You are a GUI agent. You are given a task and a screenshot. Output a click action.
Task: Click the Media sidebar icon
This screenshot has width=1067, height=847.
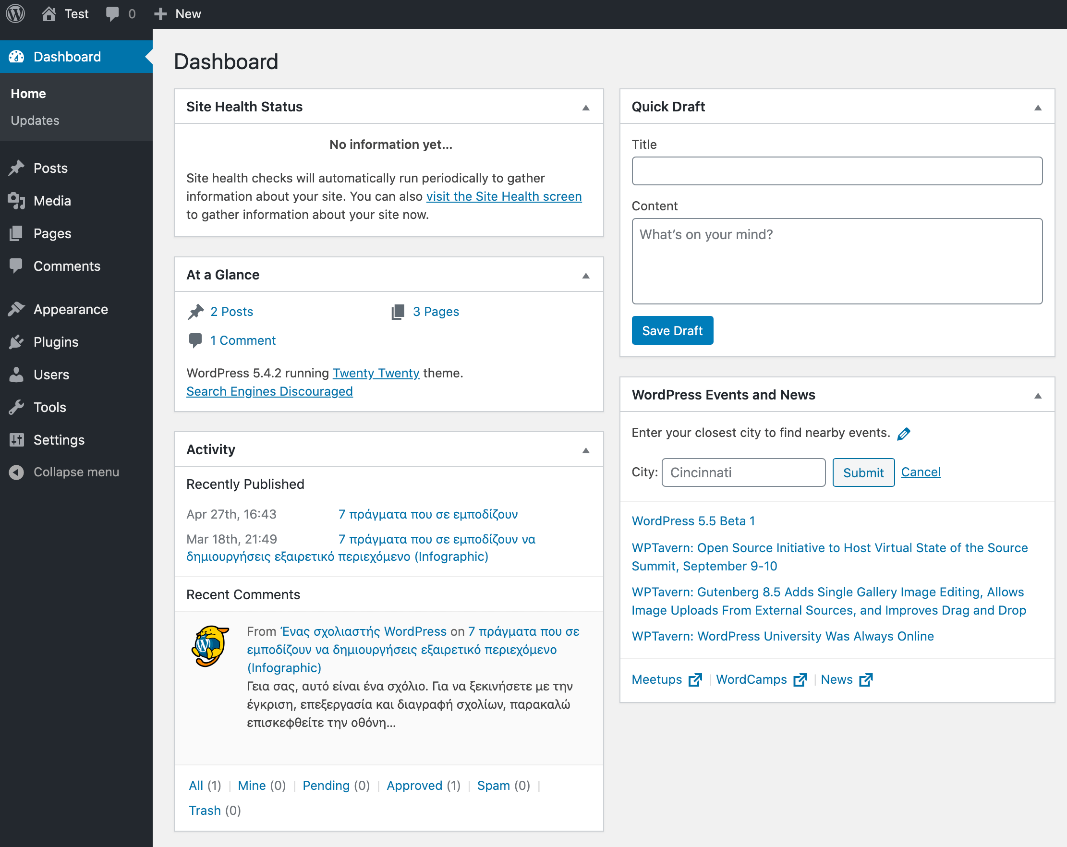point(16,201)
